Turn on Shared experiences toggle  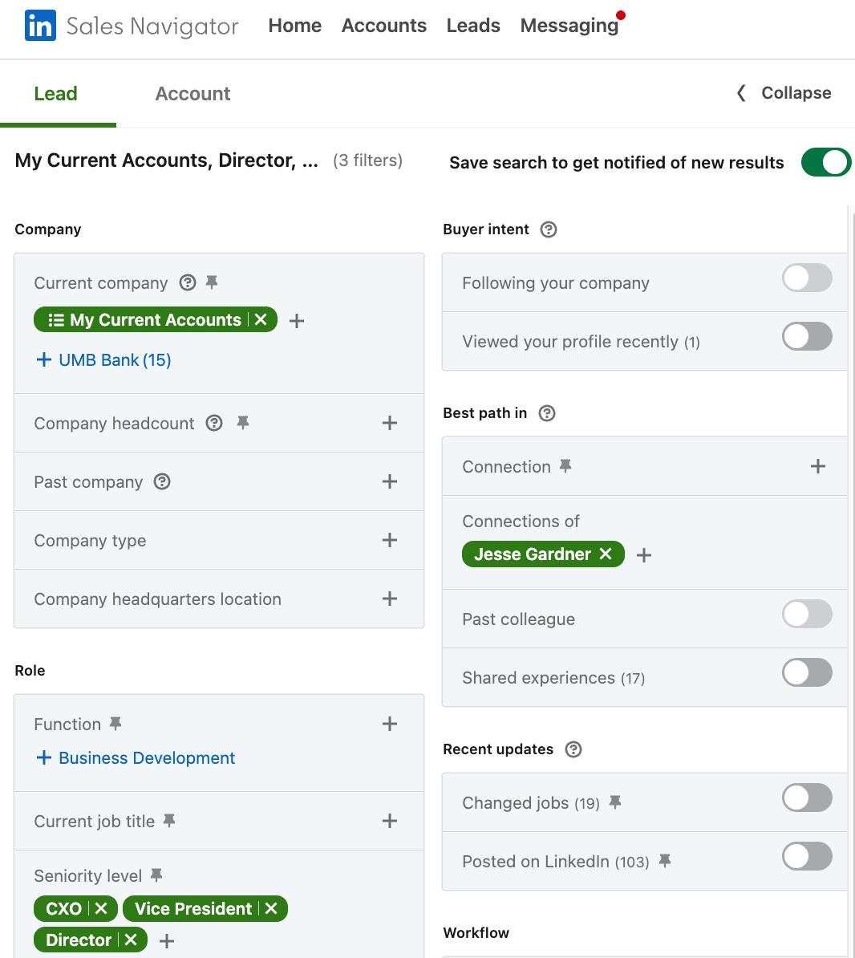click(807, 672)
